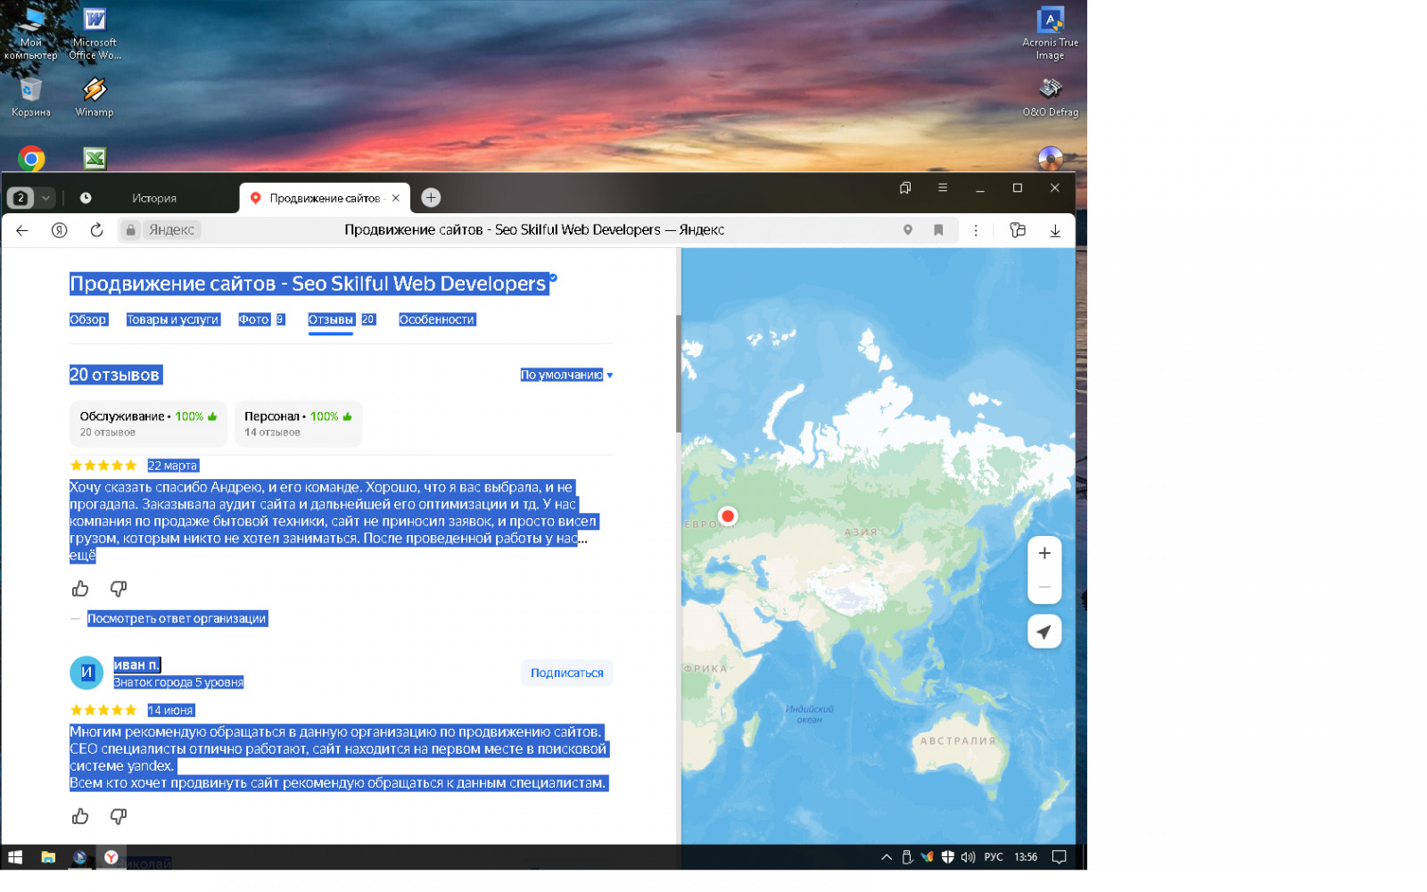Like the review dated 14 июня
1427x892 pixels.
point(80,816)
